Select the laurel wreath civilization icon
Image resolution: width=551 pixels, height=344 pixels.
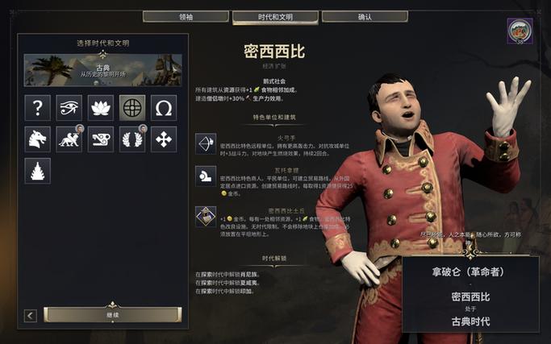(x=132, y=139)
